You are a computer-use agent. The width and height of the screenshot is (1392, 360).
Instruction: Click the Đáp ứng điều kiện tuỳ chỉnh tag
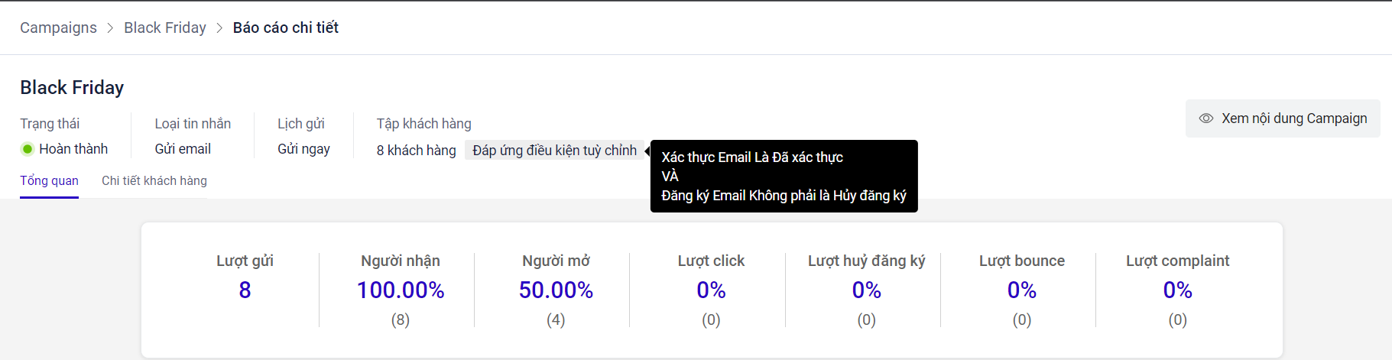point(554,151)
